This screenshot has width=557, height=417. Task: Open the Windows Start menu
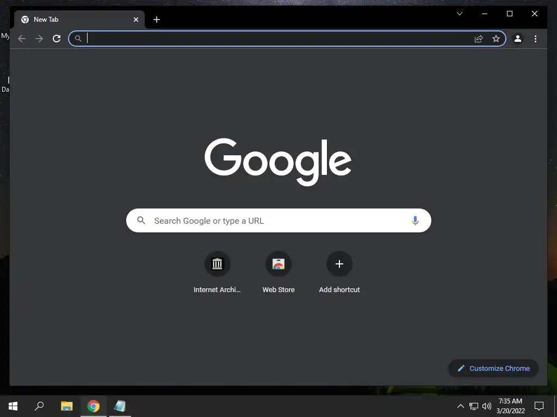pos(13,406)
